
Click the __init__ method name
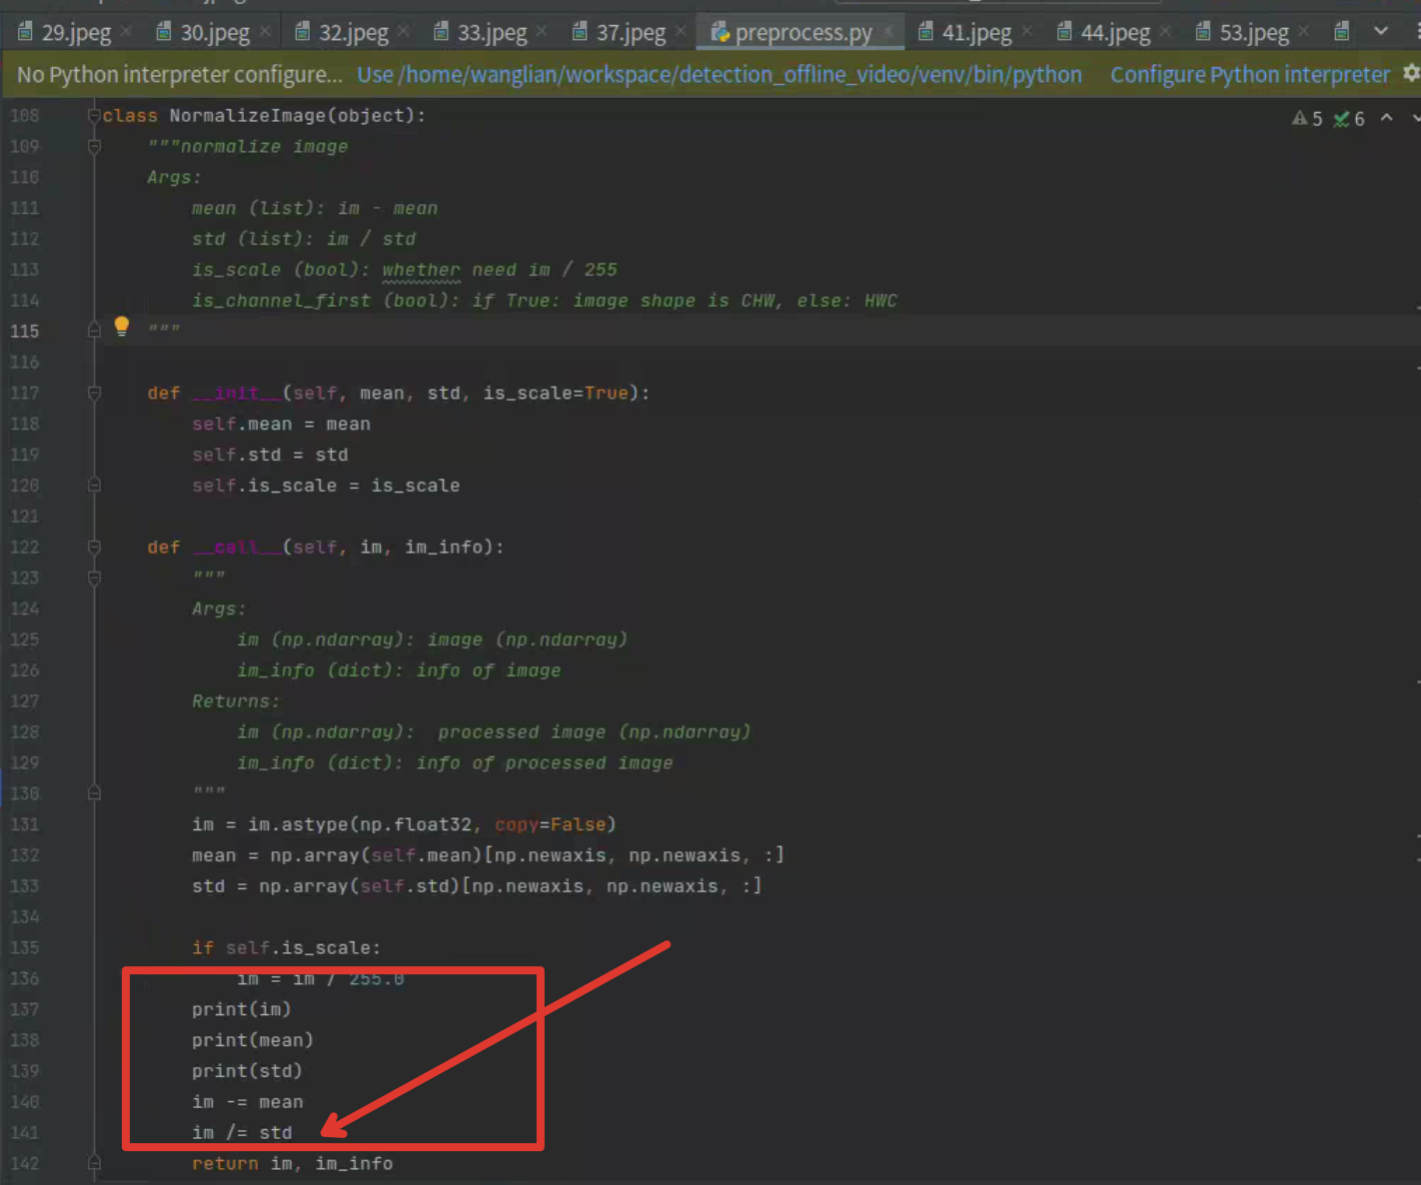coord(238,394)
